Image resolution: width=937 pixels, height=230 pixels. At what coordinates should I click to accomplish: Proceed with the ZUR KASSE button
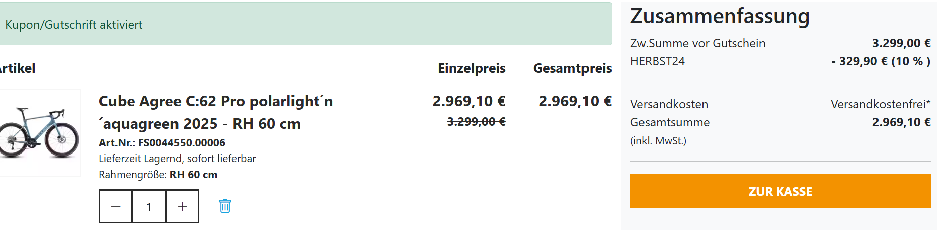coord(780,191)
